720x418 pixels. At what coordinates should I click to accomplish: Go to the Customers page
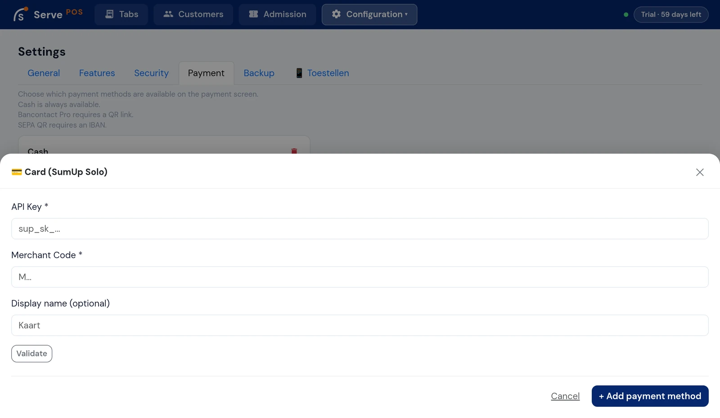(x=193, y=14)
